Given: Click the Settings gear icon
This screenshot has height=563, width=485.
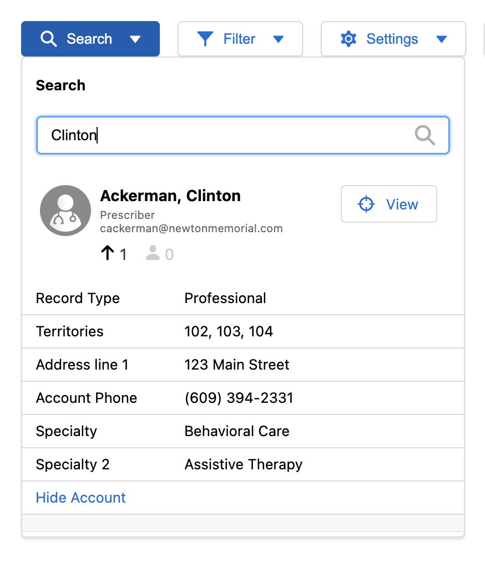Looking at the screenshot, I should pos(348,39).
